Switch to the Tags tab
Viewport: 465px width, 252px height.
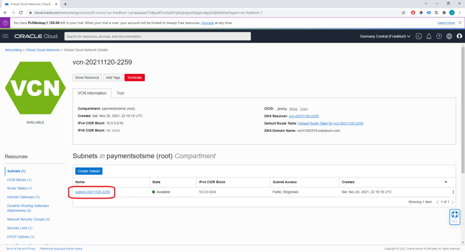(120, 93)
